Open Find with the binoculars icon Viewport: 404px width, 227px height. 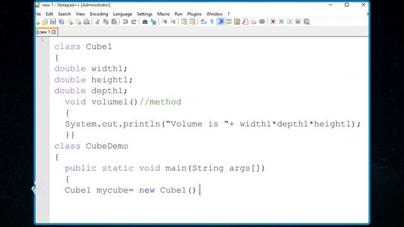[145, 22]
